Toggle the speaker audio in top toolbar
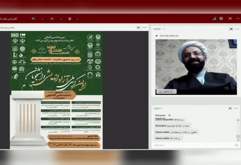This screenshot has height=165, width=241. [33, 19]
